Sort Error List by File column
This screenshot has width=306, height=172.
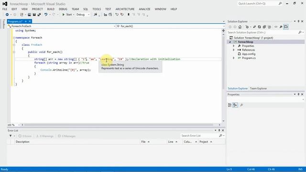tap(153, 142)
